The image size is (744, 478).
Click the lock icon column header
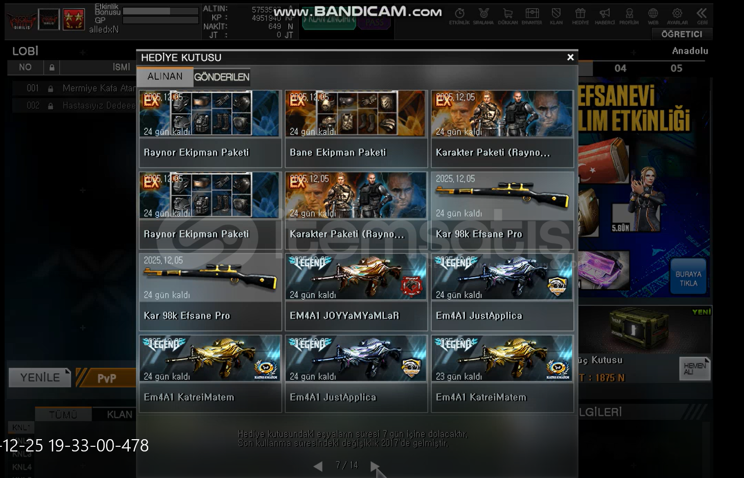[52, 67]
